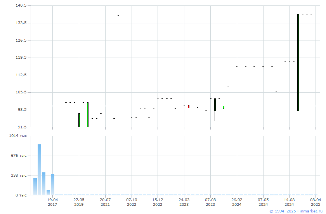Click the '119,5' price axis label
The width and height of the screenshot is (326, 214).
21,58
